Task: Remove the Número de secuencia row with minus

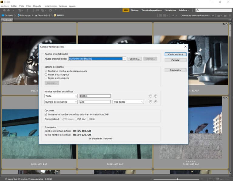Action: tap(150, 102)
